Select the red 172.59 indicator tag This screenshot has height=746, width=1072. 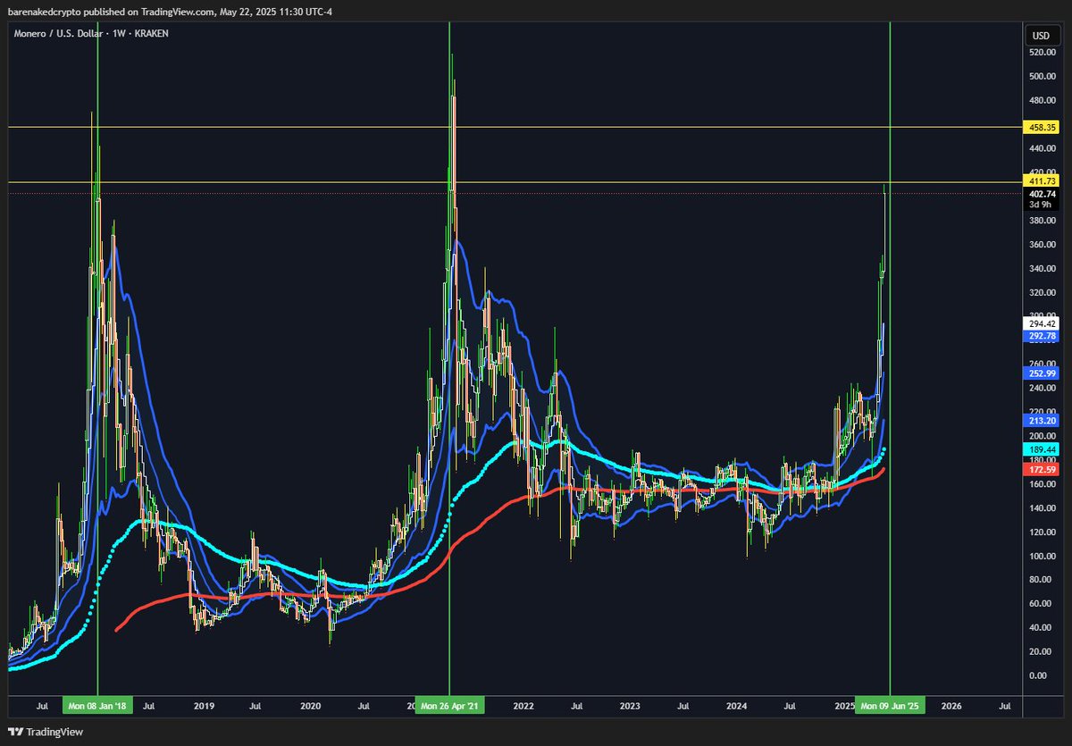[1041, 468]
